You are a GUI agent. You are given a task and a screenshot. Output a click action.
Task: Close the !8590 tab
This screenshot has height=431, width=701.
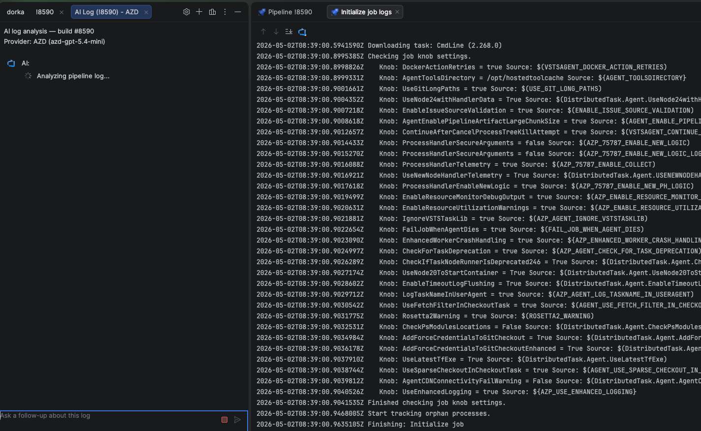tap(62, 12)
